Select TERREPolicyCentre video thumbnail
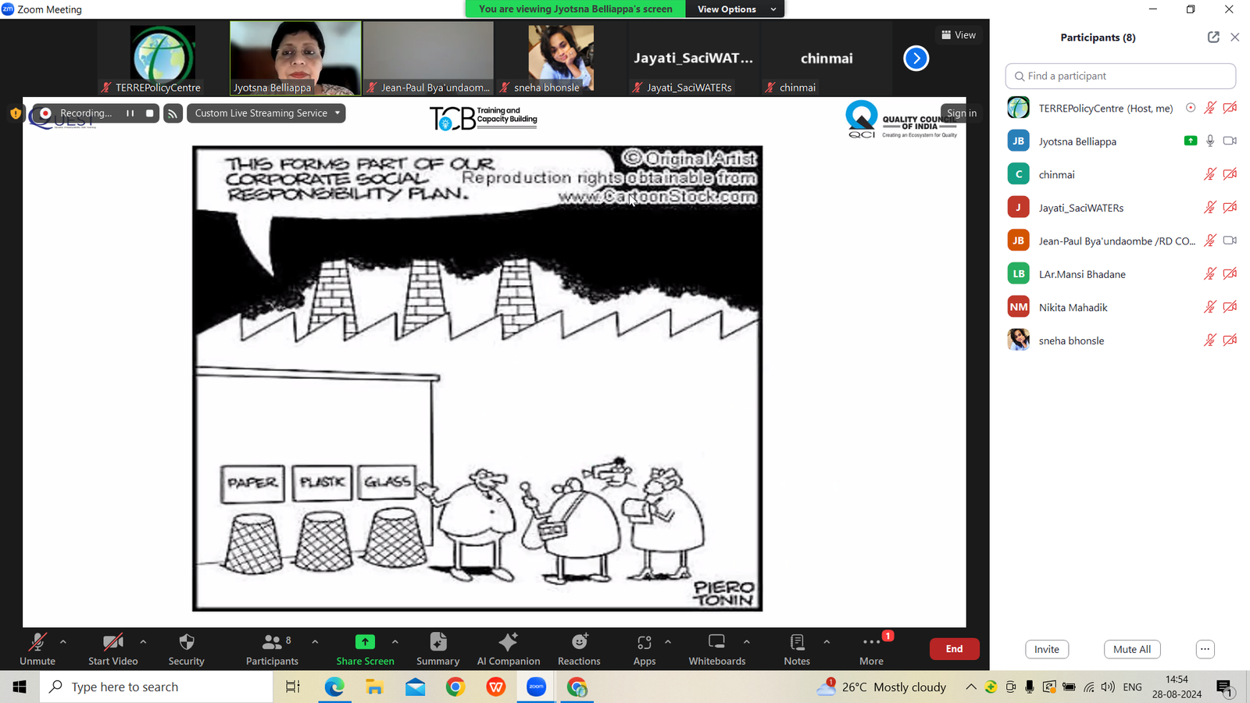 (x=162, y=58)
